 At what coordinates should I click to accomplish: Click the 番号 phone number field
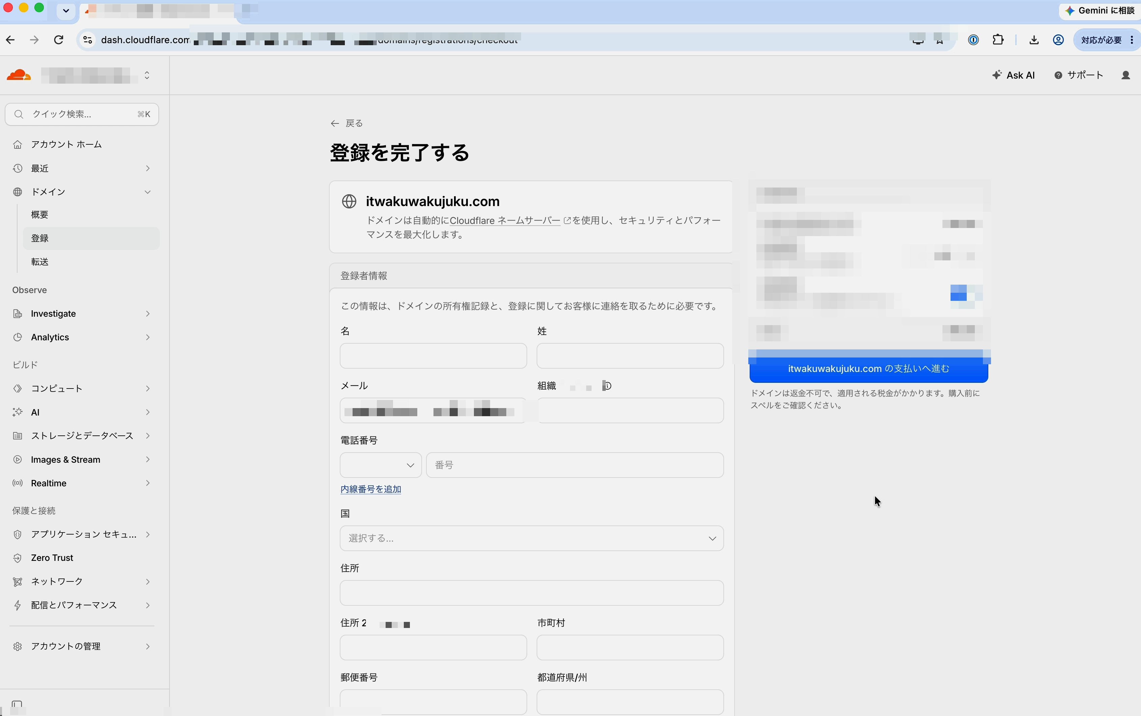click(x=574, y=465)
